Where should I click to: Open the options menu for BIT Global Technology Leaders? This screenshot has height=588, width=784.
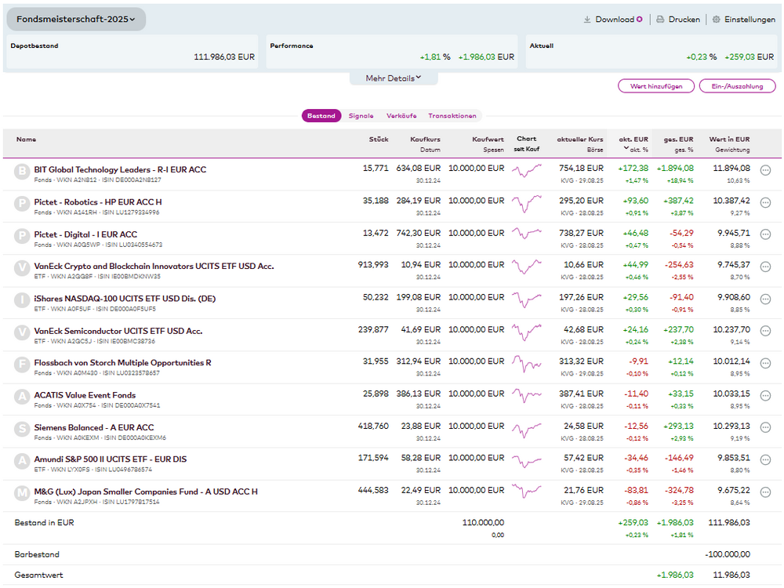pos(766,169)
